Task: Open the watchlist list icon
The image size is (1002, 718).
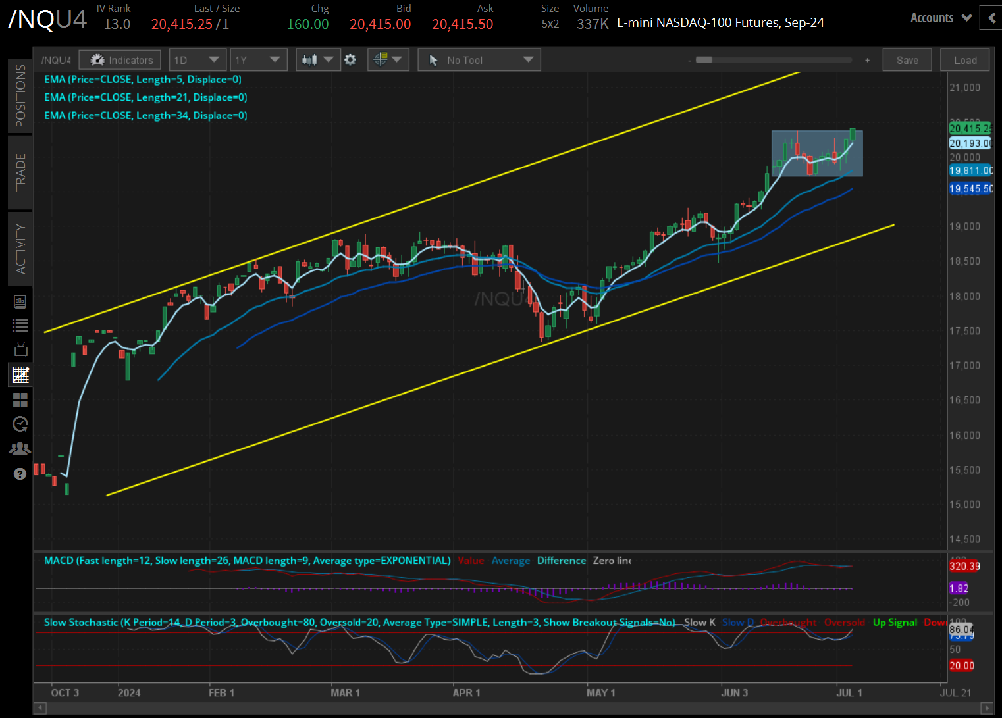Action: coord(20,325)
